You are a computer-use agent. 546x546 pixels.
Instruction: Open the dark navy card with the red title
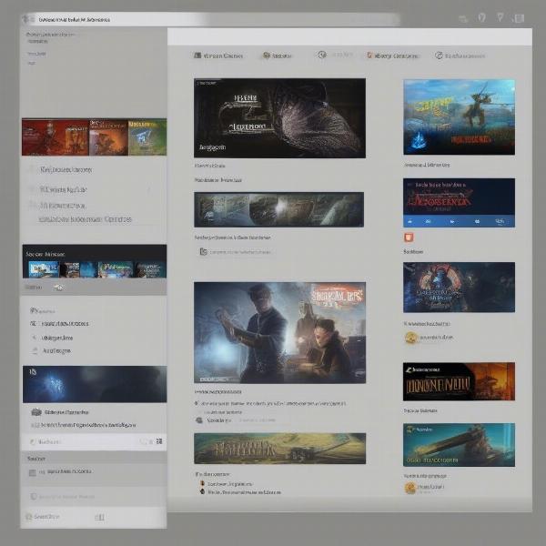459,203
